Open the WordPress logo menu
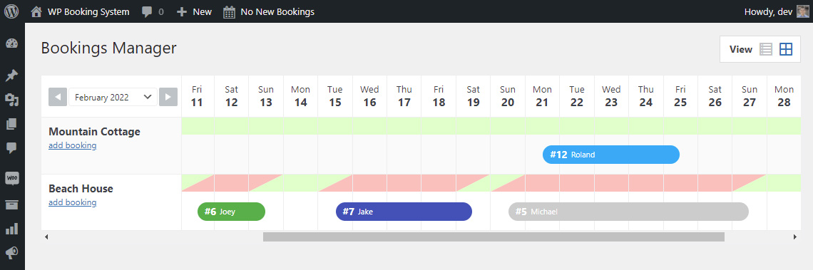The image size is (813, 270). [x=11, y=11]
